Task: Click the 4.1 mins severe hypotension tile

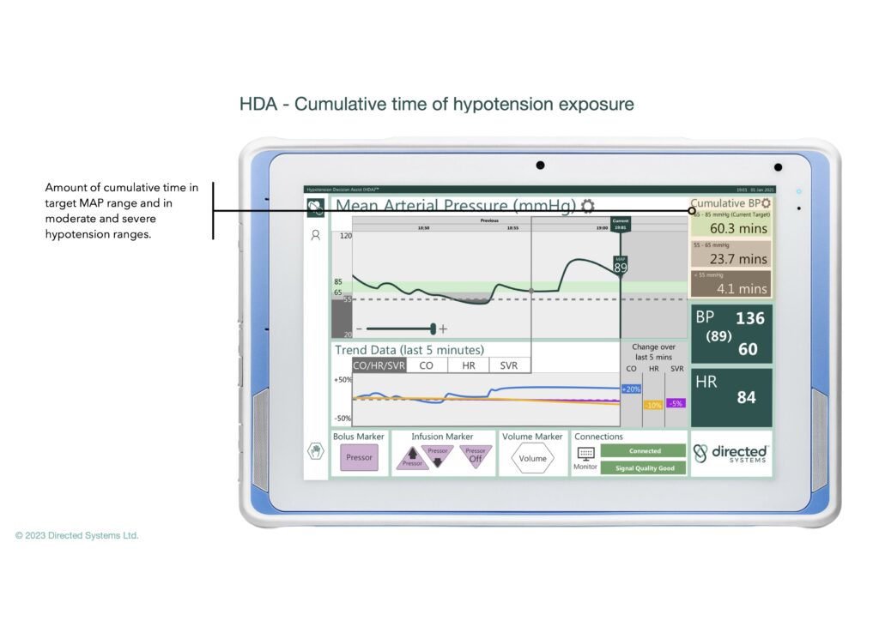Action: coord(731,283)
